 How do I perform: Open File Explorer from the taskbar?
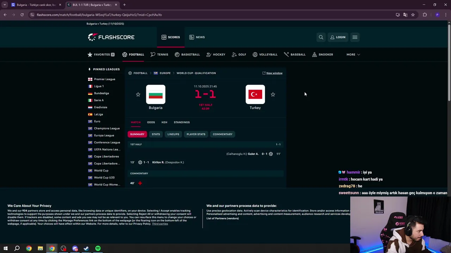click(40, 248)
